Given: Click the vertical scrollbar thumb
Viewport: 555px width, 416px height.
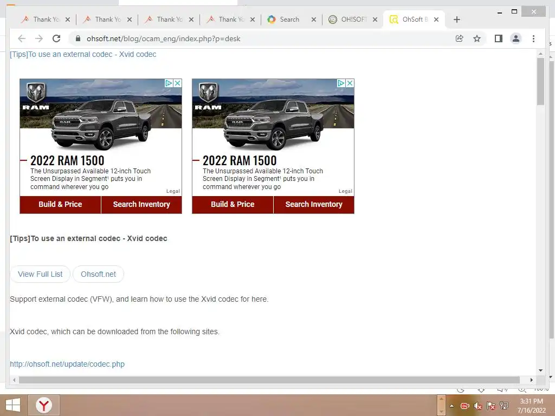Looking at the screenshot, I should 540,81.
